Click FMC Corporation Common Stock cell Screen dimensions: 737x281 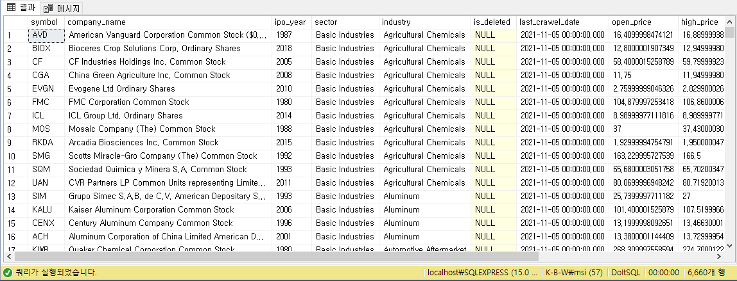[x=168, y=102]
